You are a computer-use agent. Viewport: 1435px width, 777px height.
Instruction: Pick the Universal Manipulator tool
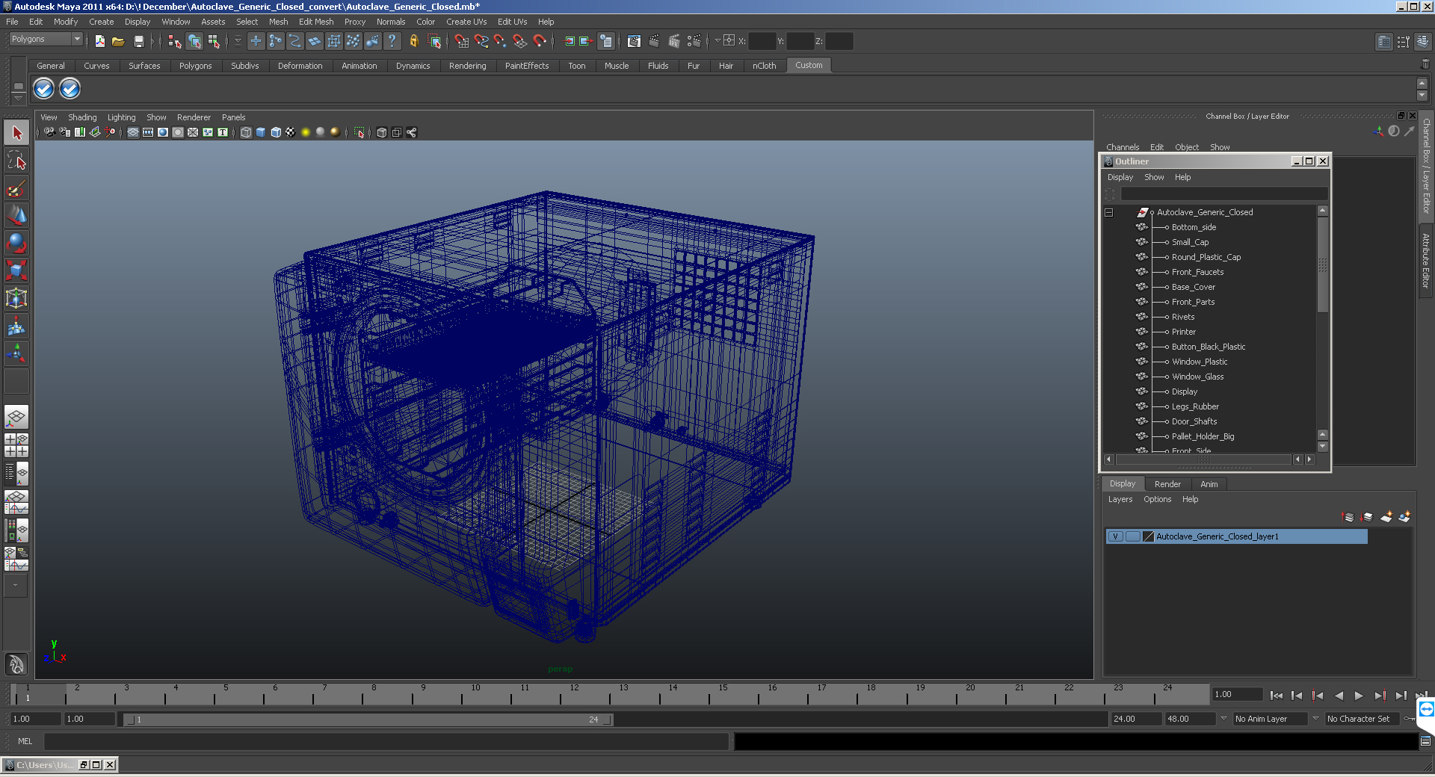click(x=16, y=298)
